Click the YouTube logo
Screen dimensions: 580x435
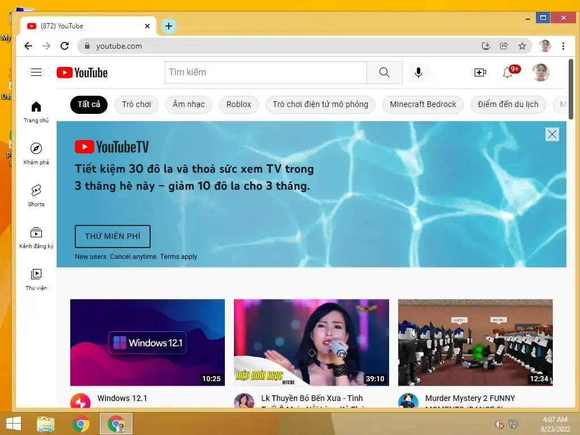click(x=82, y=72)
